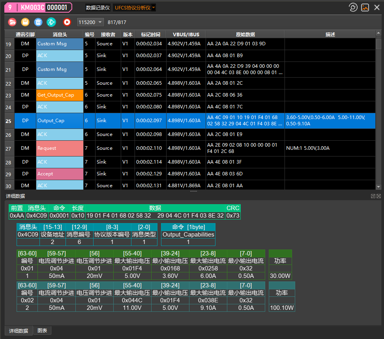The image size is (384, 339).
Task: Open the 115200 baud rate dropdown
Action: click(x=90, y=22)
